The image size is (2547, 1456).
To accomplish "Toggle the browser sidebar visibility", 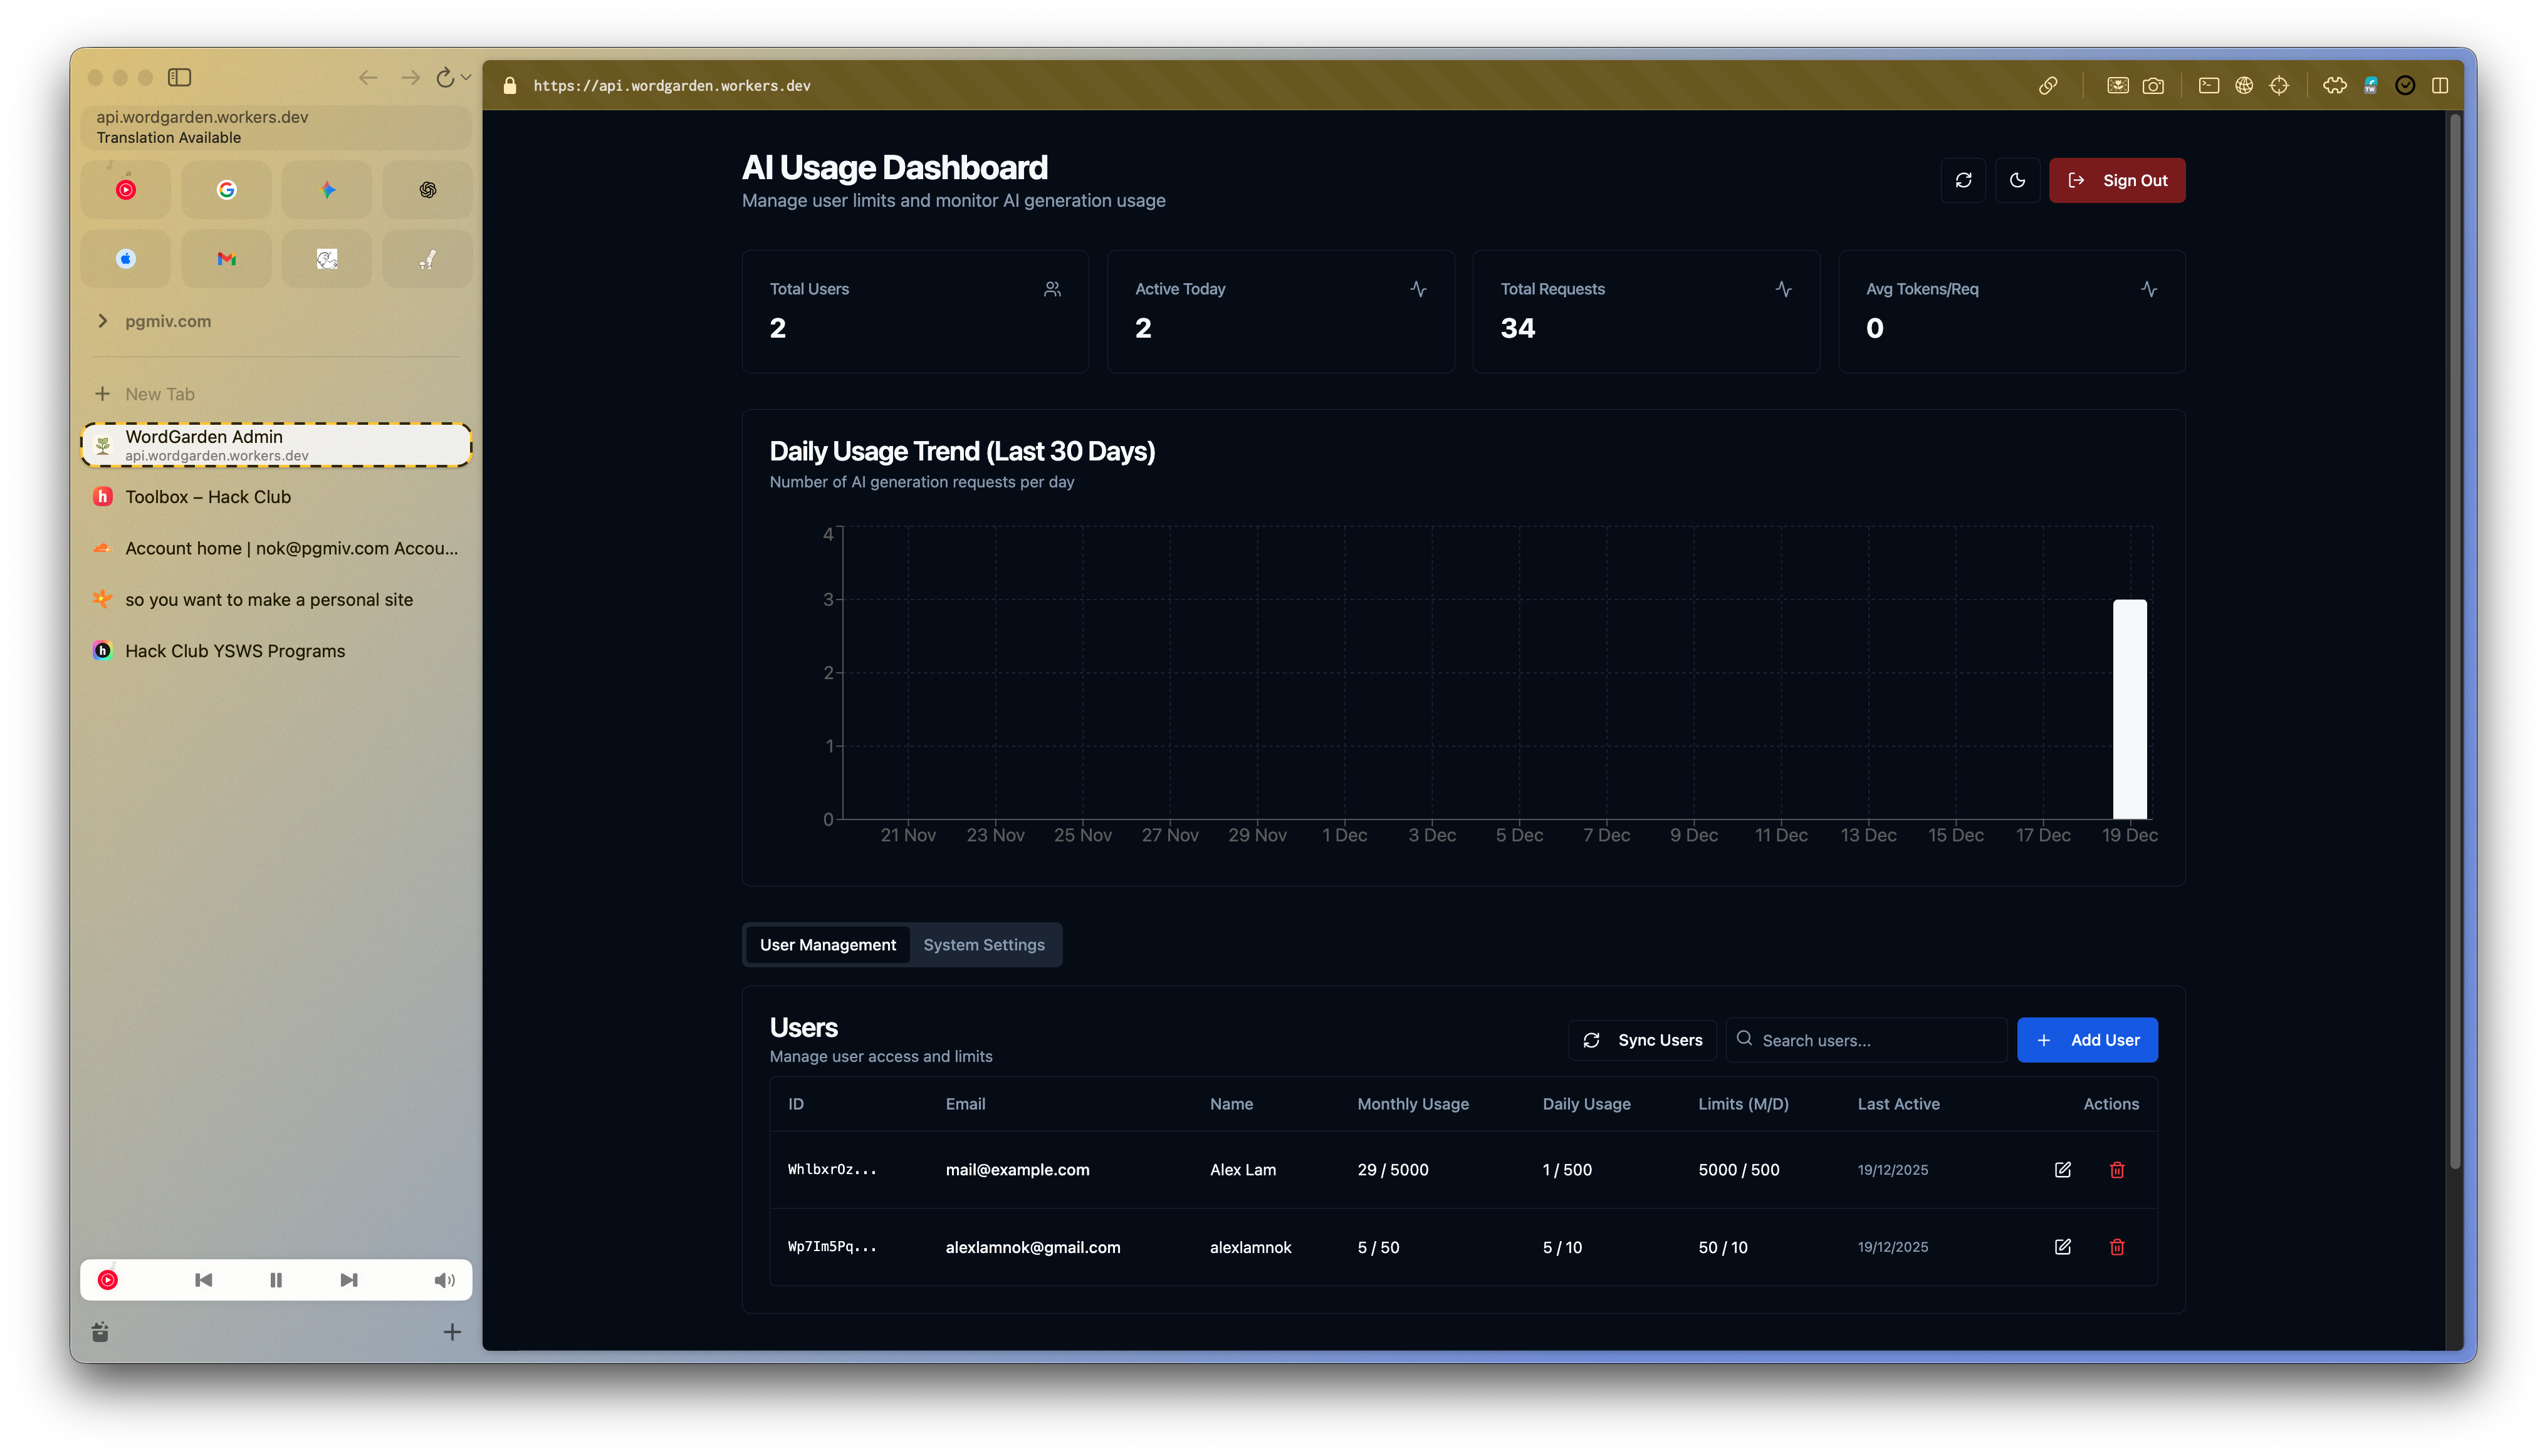I will [179, 77].
